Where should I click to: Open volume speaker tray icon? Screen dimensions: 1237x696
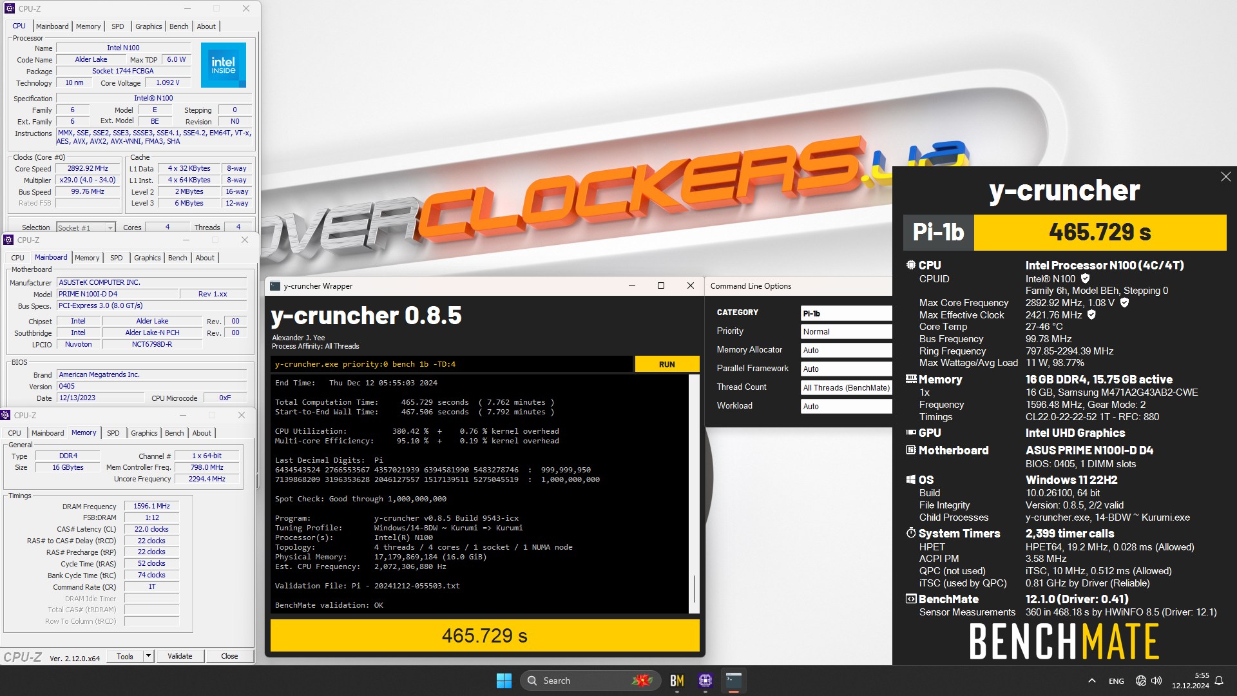[1156, 681]
